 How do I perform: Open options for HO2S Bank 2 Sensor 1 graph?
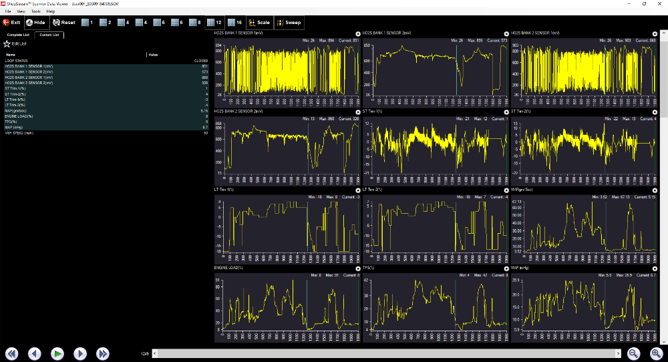coord(655,33)
